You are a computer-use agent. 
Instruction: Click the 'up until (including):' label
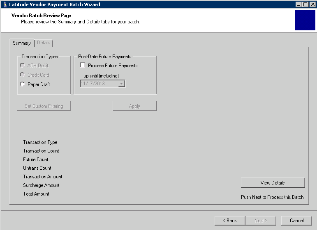[102, 76]
